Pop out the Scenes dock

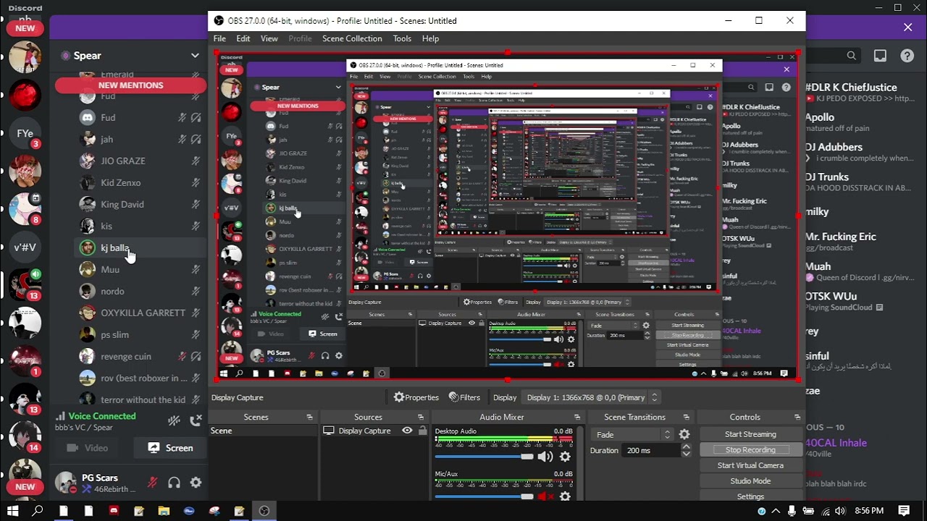(x=310, y=418)
